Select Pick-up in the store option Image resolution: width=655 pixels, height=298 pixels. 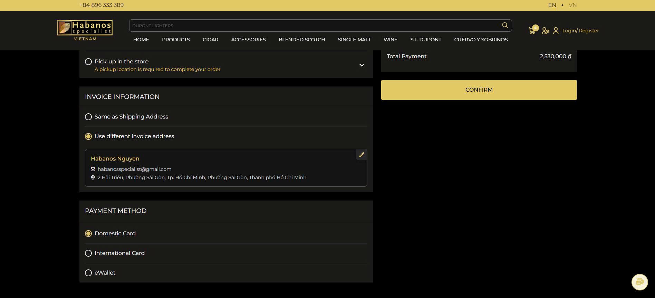(x=88, y=62)
